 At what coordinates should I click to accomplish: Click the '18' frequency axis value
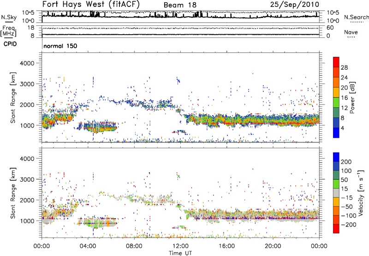31,28
